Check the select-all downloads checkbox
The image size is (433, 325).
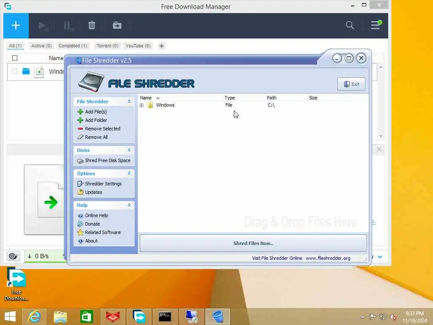15,58
